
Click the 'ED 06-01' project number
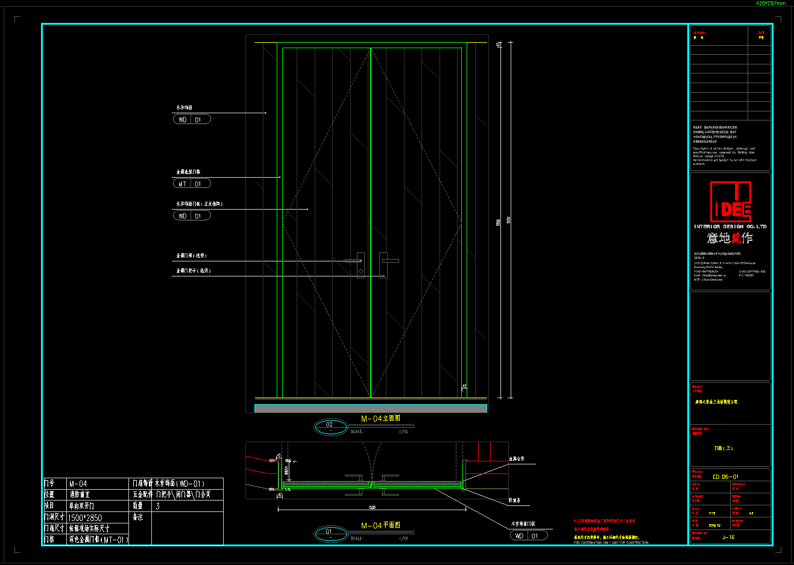(725, 476)
